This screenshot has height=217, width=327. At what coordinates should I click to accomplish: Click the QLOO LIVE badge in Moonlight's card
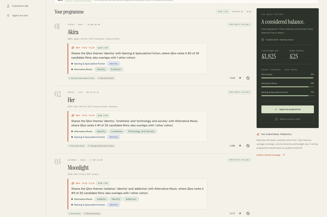(x=103, y=183)
